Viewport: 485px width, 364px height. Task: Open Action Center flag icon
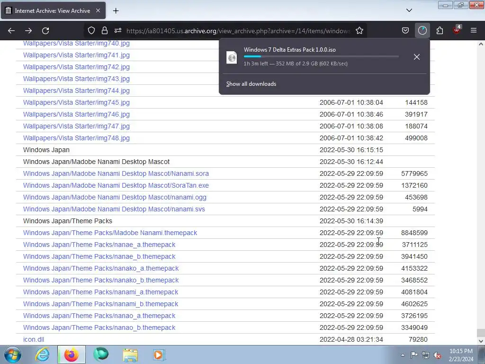click(414, 355)
